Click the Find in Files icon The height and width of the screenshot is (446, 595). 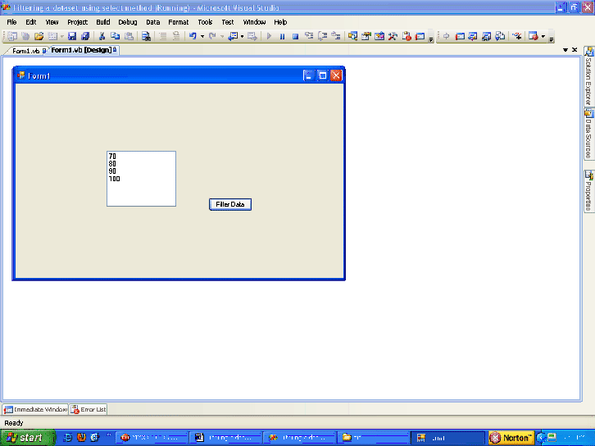[x=146, y=36]
